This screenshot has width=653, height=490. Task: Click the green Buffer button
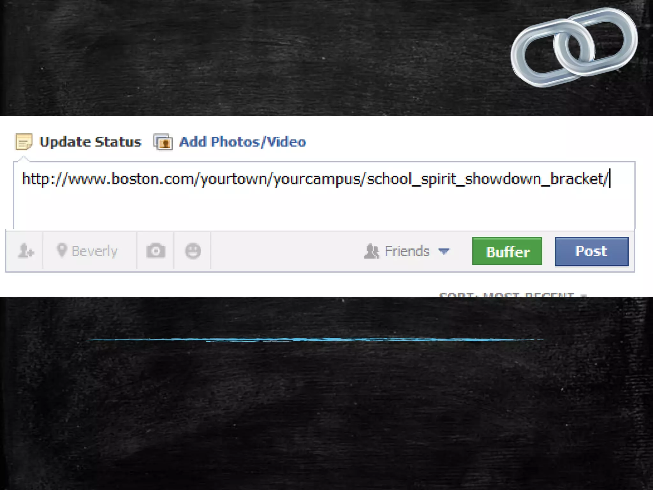coord(507,251)
